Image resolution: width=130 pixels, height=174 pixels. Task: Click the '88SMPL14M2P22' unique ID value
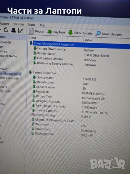(93, 94)
